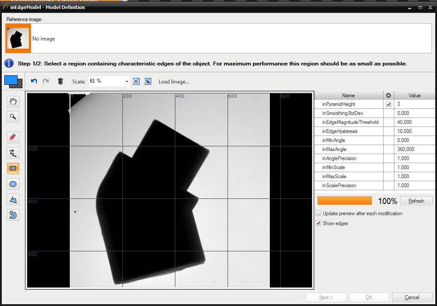This screenshot has height=306, width=437.
Task: Select the magnifier zoom tool
Action: point(13,116)
